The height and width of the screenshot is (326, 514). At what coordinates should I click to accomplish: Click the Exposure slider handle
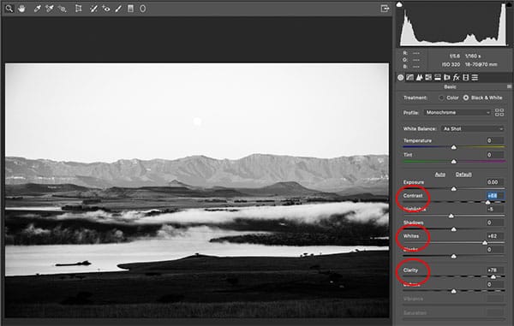[x=454, y=189]
